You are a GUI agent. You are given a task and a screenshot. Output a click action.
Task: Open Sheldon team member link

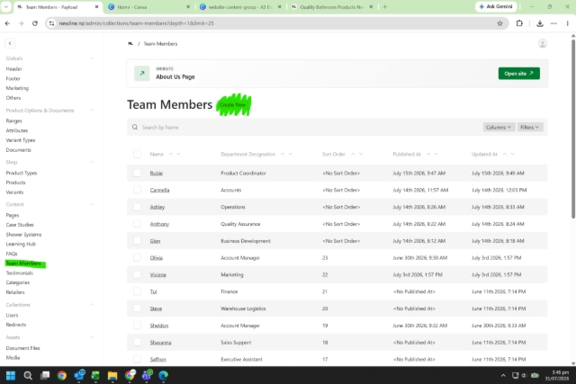point(159,326)
